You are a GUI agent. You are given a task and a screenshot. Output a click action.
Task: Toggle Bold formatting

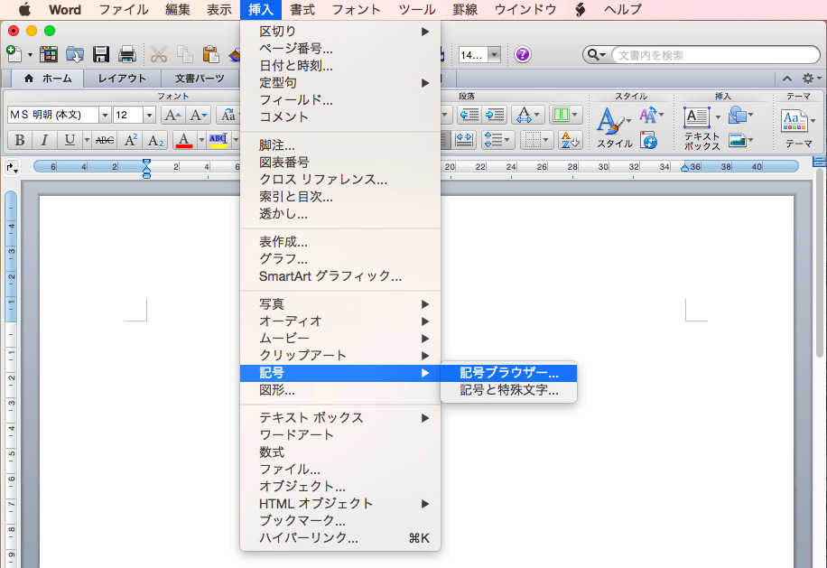click(x=20, y=140)
